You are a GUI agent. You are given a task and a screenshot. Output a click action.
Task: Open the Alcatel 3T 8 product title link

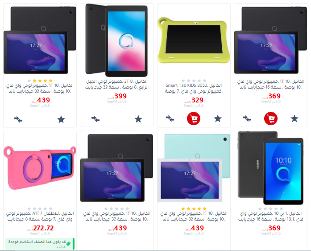click(117, 84)
